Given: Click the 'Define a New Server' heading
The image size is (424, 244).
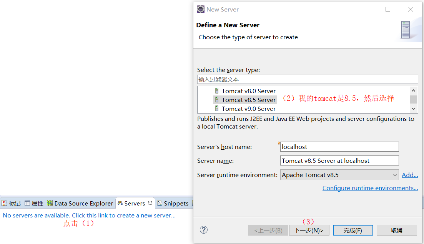Looking at the screenshot, I should point(228,25).
